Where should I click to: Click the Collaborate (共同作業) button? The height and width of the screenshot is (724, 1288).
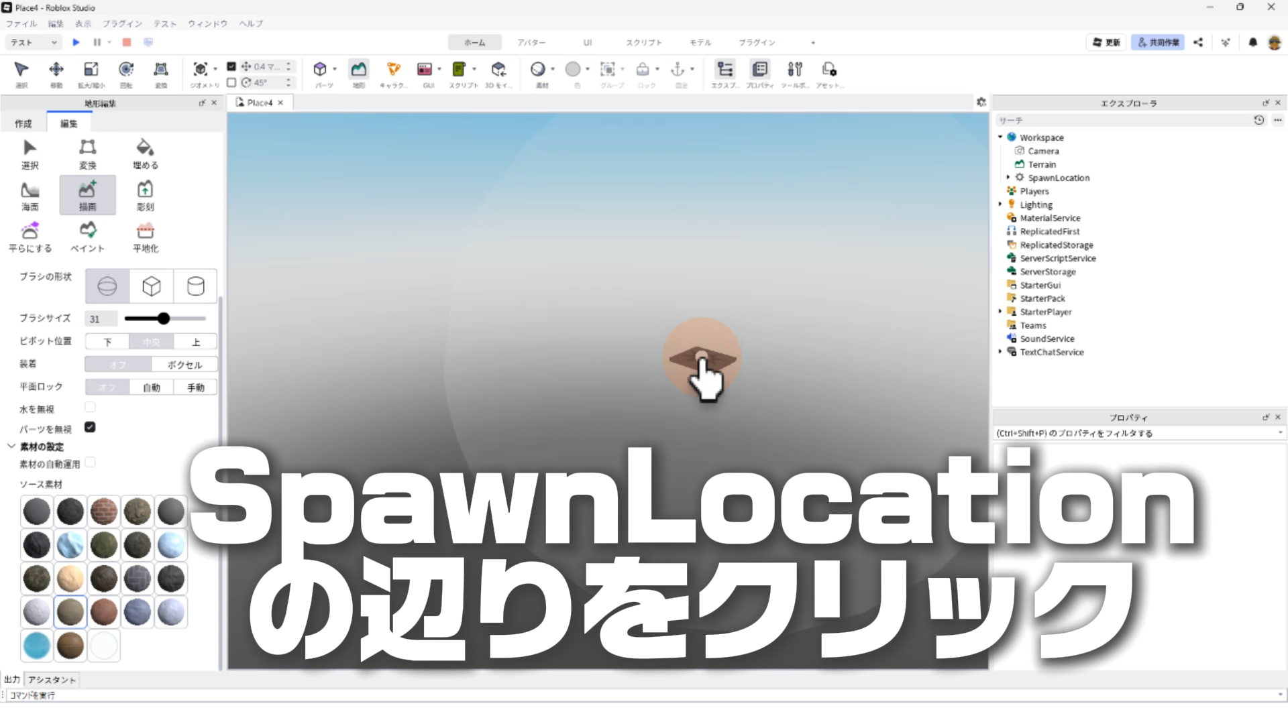(x=1157, y=42)
